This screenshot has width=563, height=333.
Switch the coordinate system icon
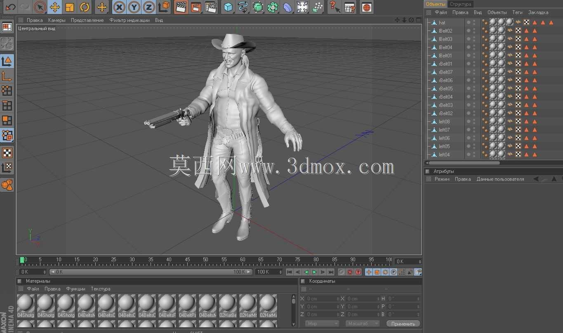[x=164, y=7]
